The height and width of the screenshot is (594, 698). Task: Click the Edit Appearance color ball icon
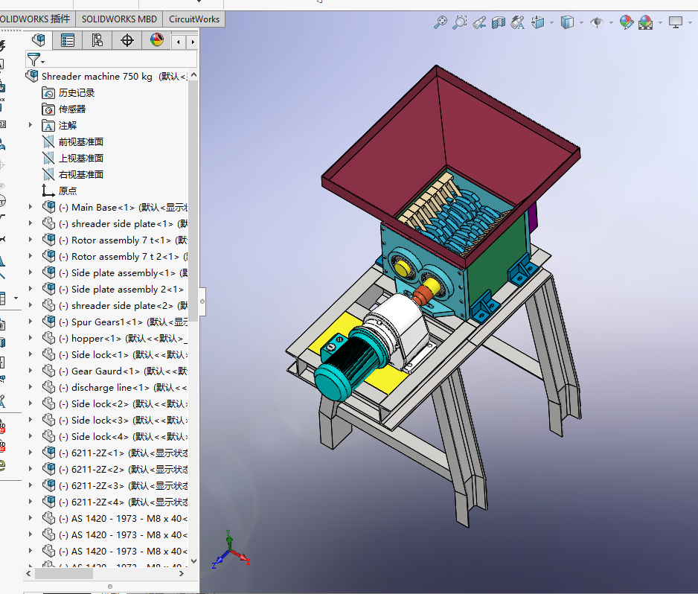pyautogui.click(x=627, y=22)
